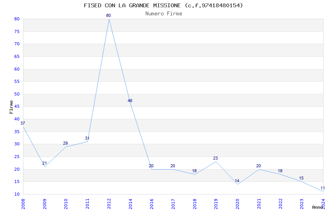Click the Firme y-axis label
Viewport: 327px width, 211px height.
11,107
